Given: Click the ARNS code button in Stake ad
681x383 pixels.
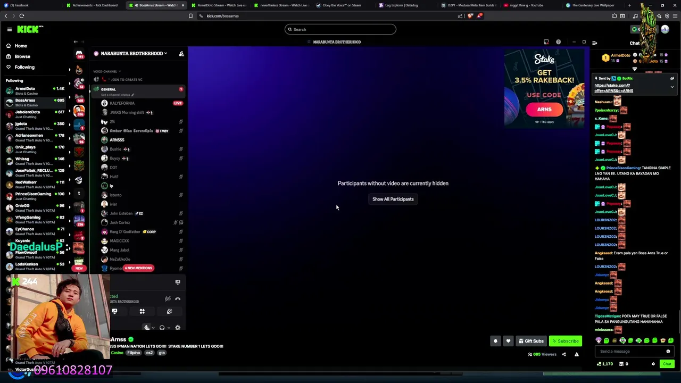Looking at the screenshot, I should tap(544, 110).
